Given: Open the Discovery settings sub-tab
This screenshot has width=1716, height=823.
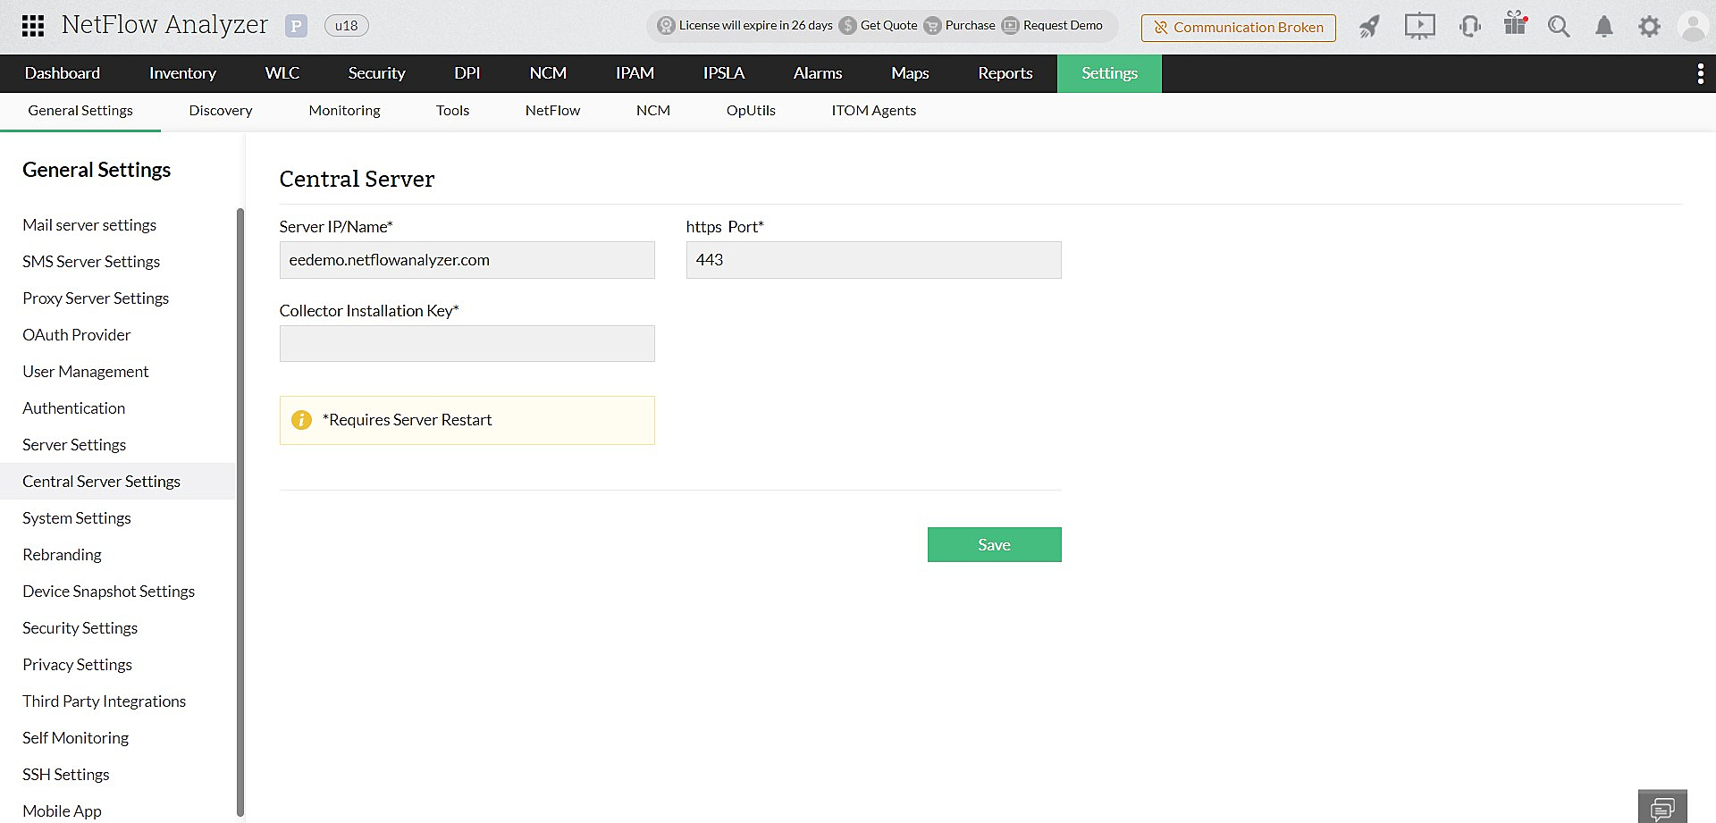Looking at the screenshot, I should [x=221, y=111].
